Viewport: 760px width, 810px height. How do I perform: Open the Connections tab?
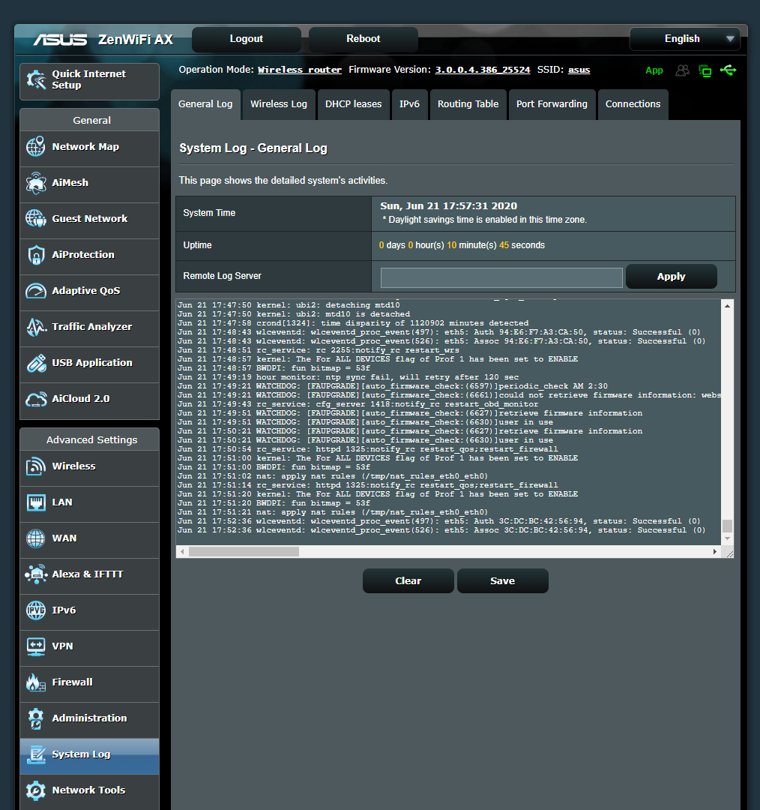[x=633, y=104]
